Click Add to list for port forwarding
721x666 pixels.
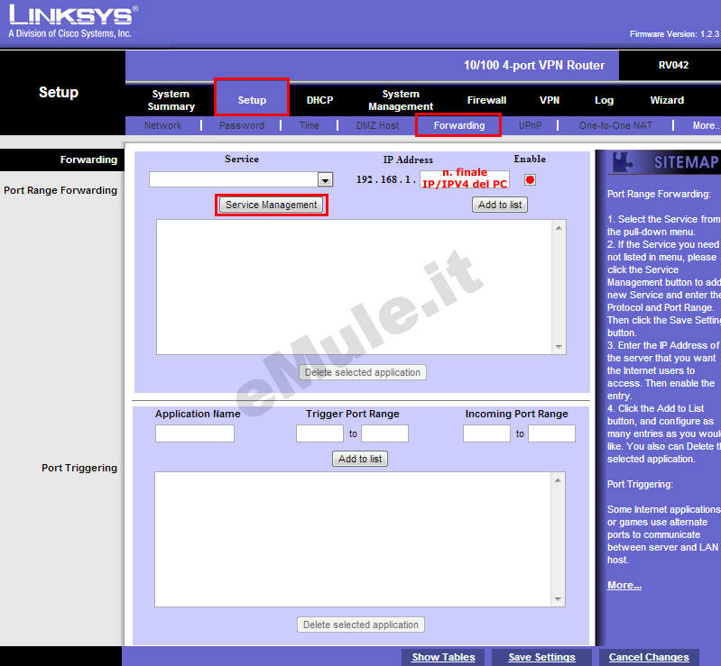[x=500, y=205]
